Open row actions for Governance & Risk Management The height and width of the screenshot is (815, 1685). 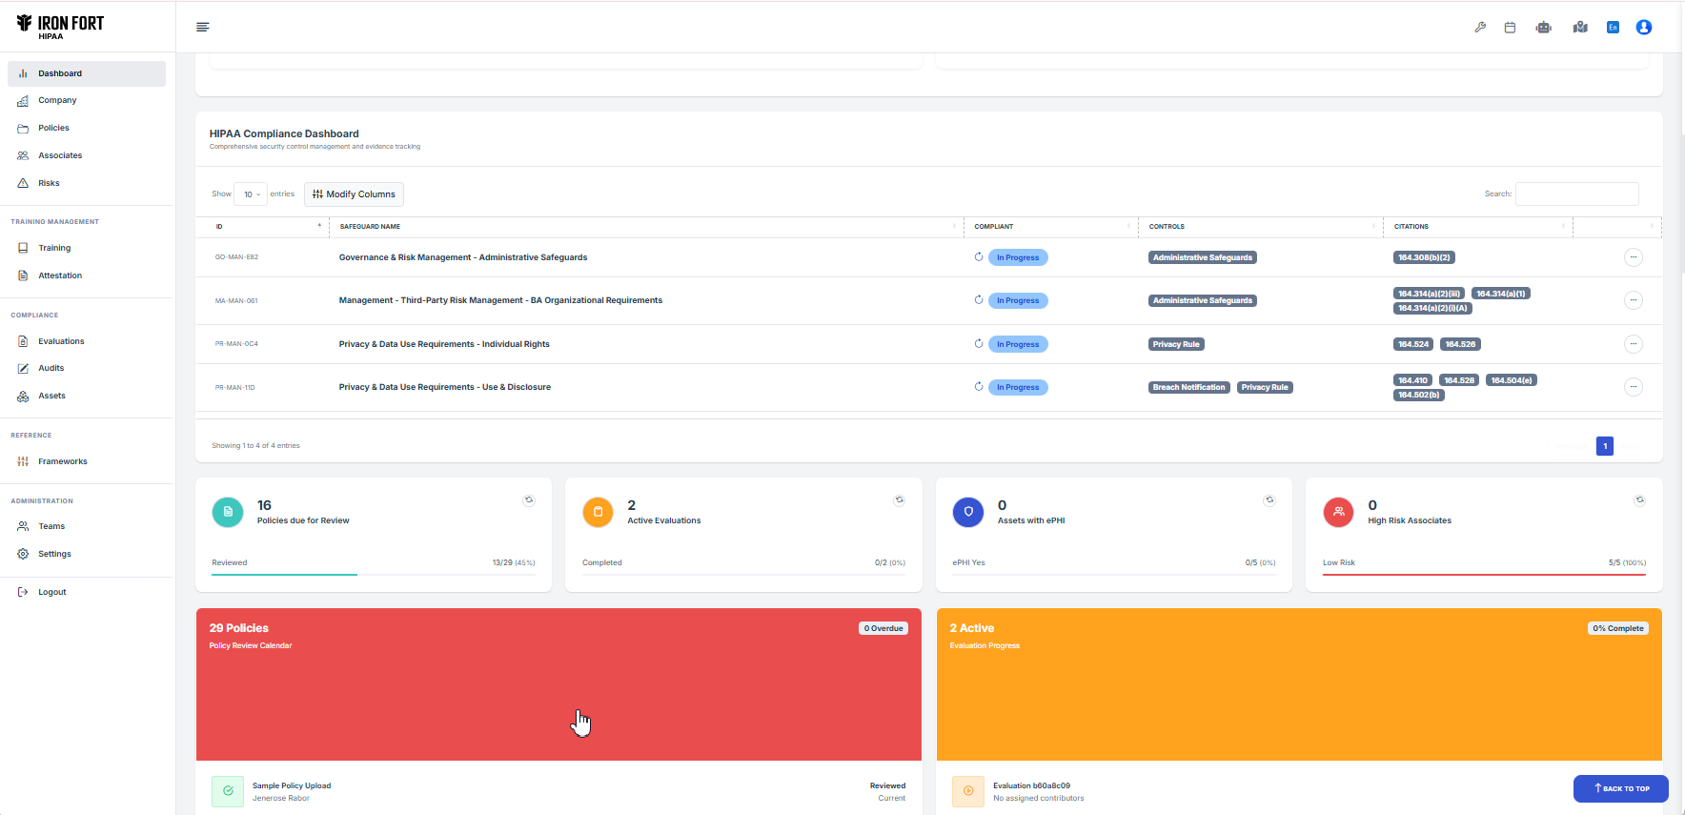1633,257
